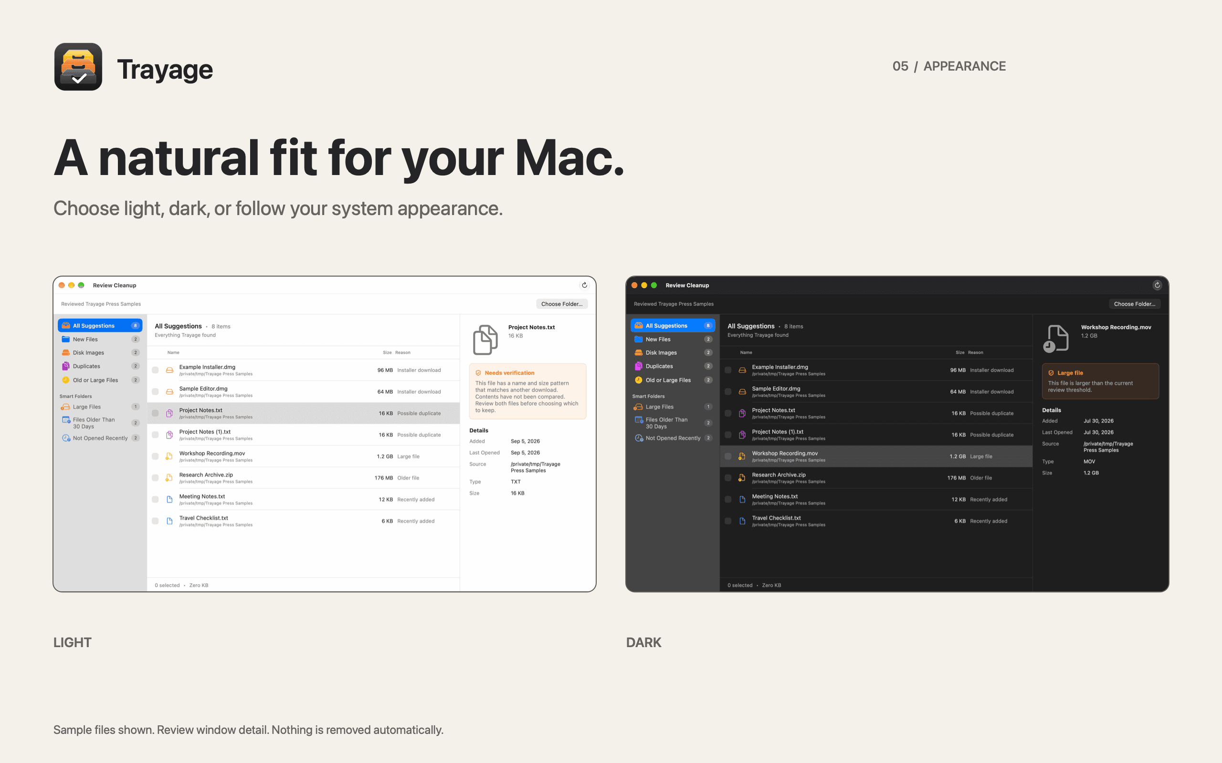
Task: Click the New Files folder icon in dark sidebar
Action: 638,339
